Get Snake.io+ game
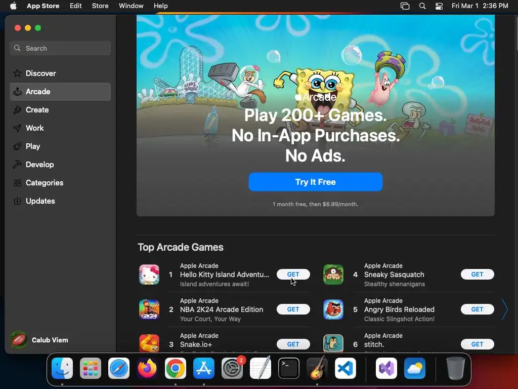The image size is (518, 389). [293, 344]
